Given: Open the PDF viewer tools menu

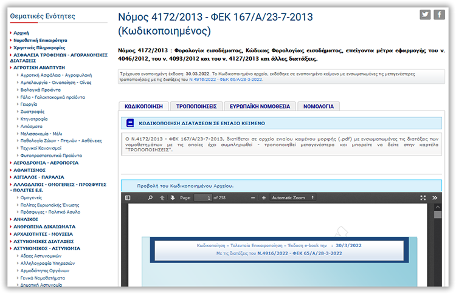Looking at the screenshot, I should [435, 198].
